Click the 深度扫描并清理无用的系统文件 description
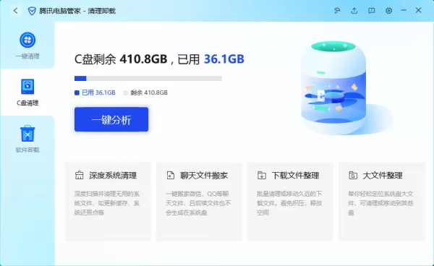Image resolution: width=434 pixels, height=266 pixels. pyautogui.click(x=107, y=203)
